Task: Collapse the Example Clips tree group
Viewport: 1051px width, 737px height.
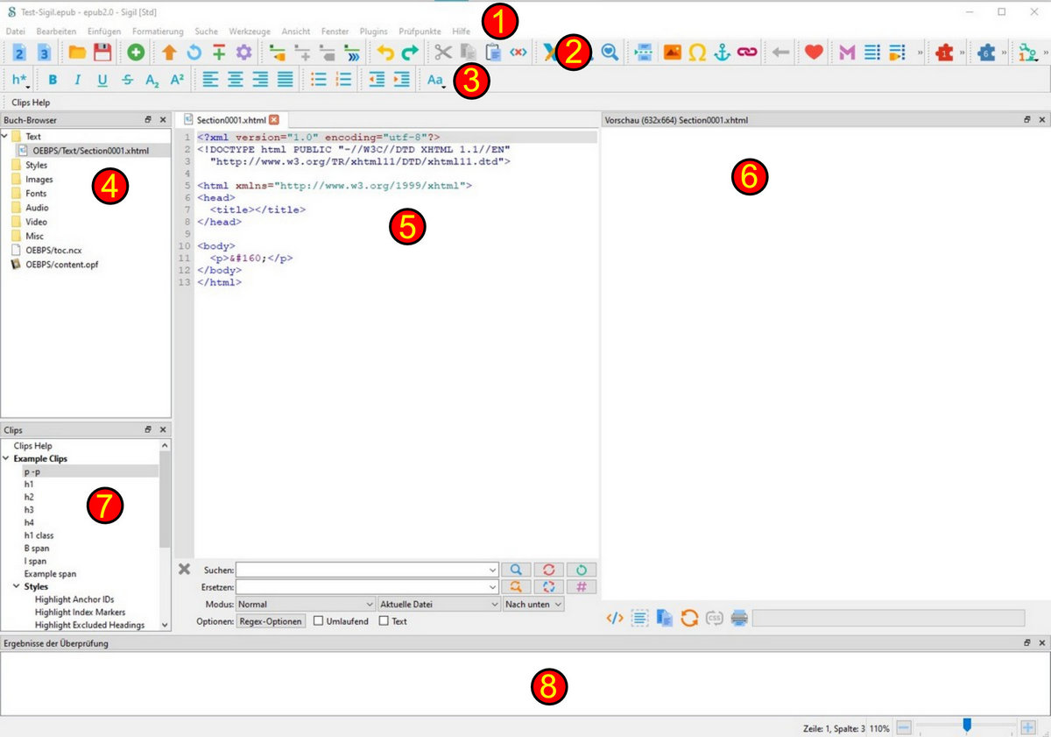Action: (x=6, y=458)
